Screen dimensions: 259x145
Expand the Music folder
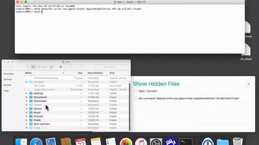27,112
